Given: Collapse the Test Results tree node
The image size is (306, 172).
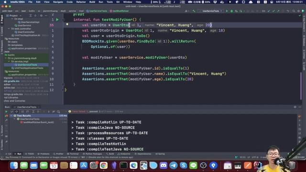Looking at the screenshot, I should click(x=11, y=116).
